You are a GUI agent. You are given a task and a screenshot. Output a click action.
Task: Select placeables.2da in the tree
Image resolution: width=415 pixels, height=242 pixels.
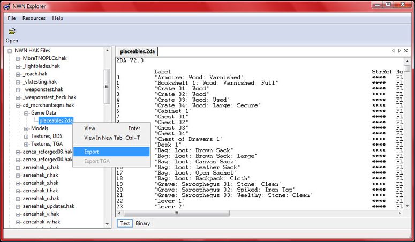(x=56, y=120)
